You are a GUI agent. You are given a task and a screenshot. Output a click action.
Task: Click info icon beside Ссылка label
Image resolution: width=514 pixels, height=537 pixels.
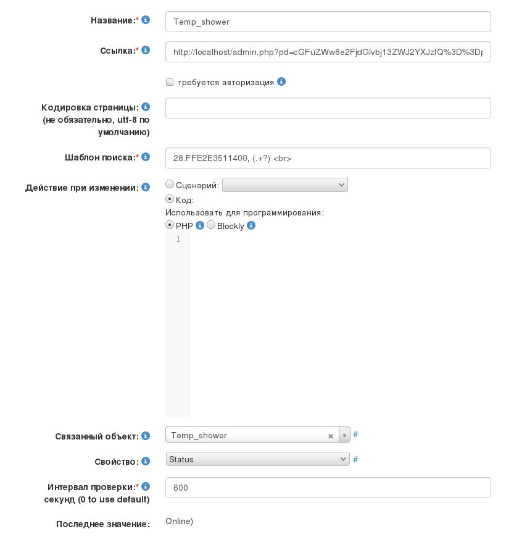click(x=146, y=51)
